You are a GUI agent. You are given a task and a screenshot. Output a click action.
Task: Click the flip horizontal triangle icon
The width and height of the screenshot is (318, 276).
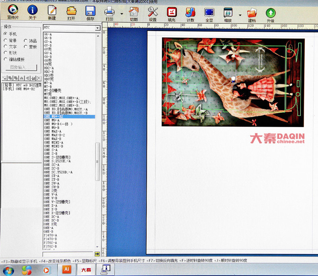(22, 78)
